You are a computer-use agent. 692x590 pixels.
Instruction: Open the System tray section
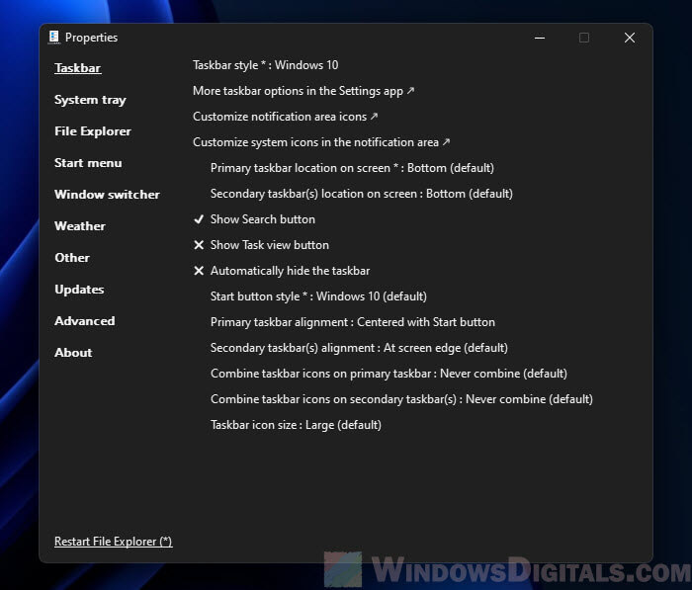tap(90, 100)
